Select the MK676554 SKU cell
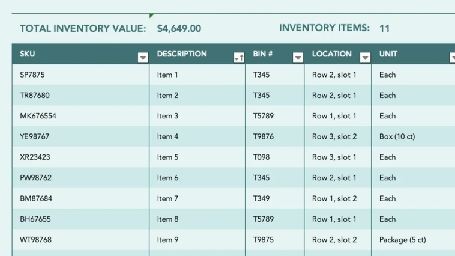The image size is (455, 256). [80, 116]
